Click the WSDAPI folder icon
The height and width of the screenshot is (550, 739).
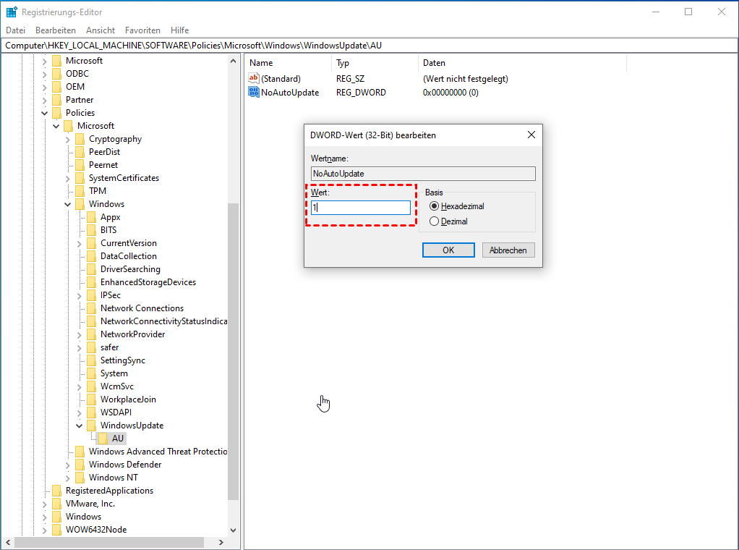tap(91, 412)
